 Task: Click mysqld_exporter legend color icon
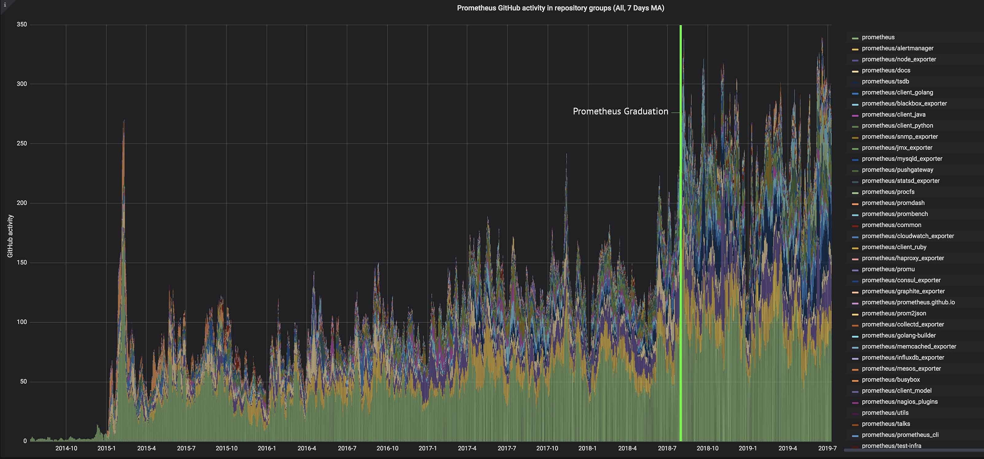click(855, 160)
